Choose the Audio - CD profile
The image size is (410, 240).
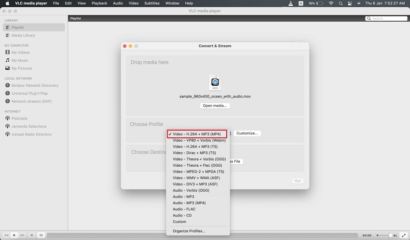(198, 215)
